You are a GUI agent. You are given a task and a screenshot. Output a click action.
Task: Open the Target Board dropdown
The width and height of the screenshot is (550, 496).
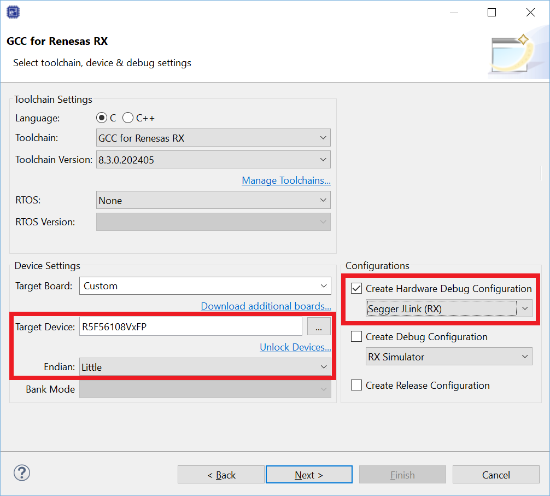(205, 286)
